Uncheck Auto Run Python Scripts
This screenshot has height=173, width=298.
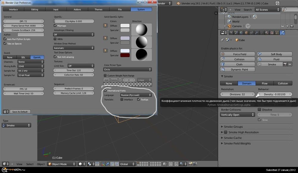pos(5,39)
